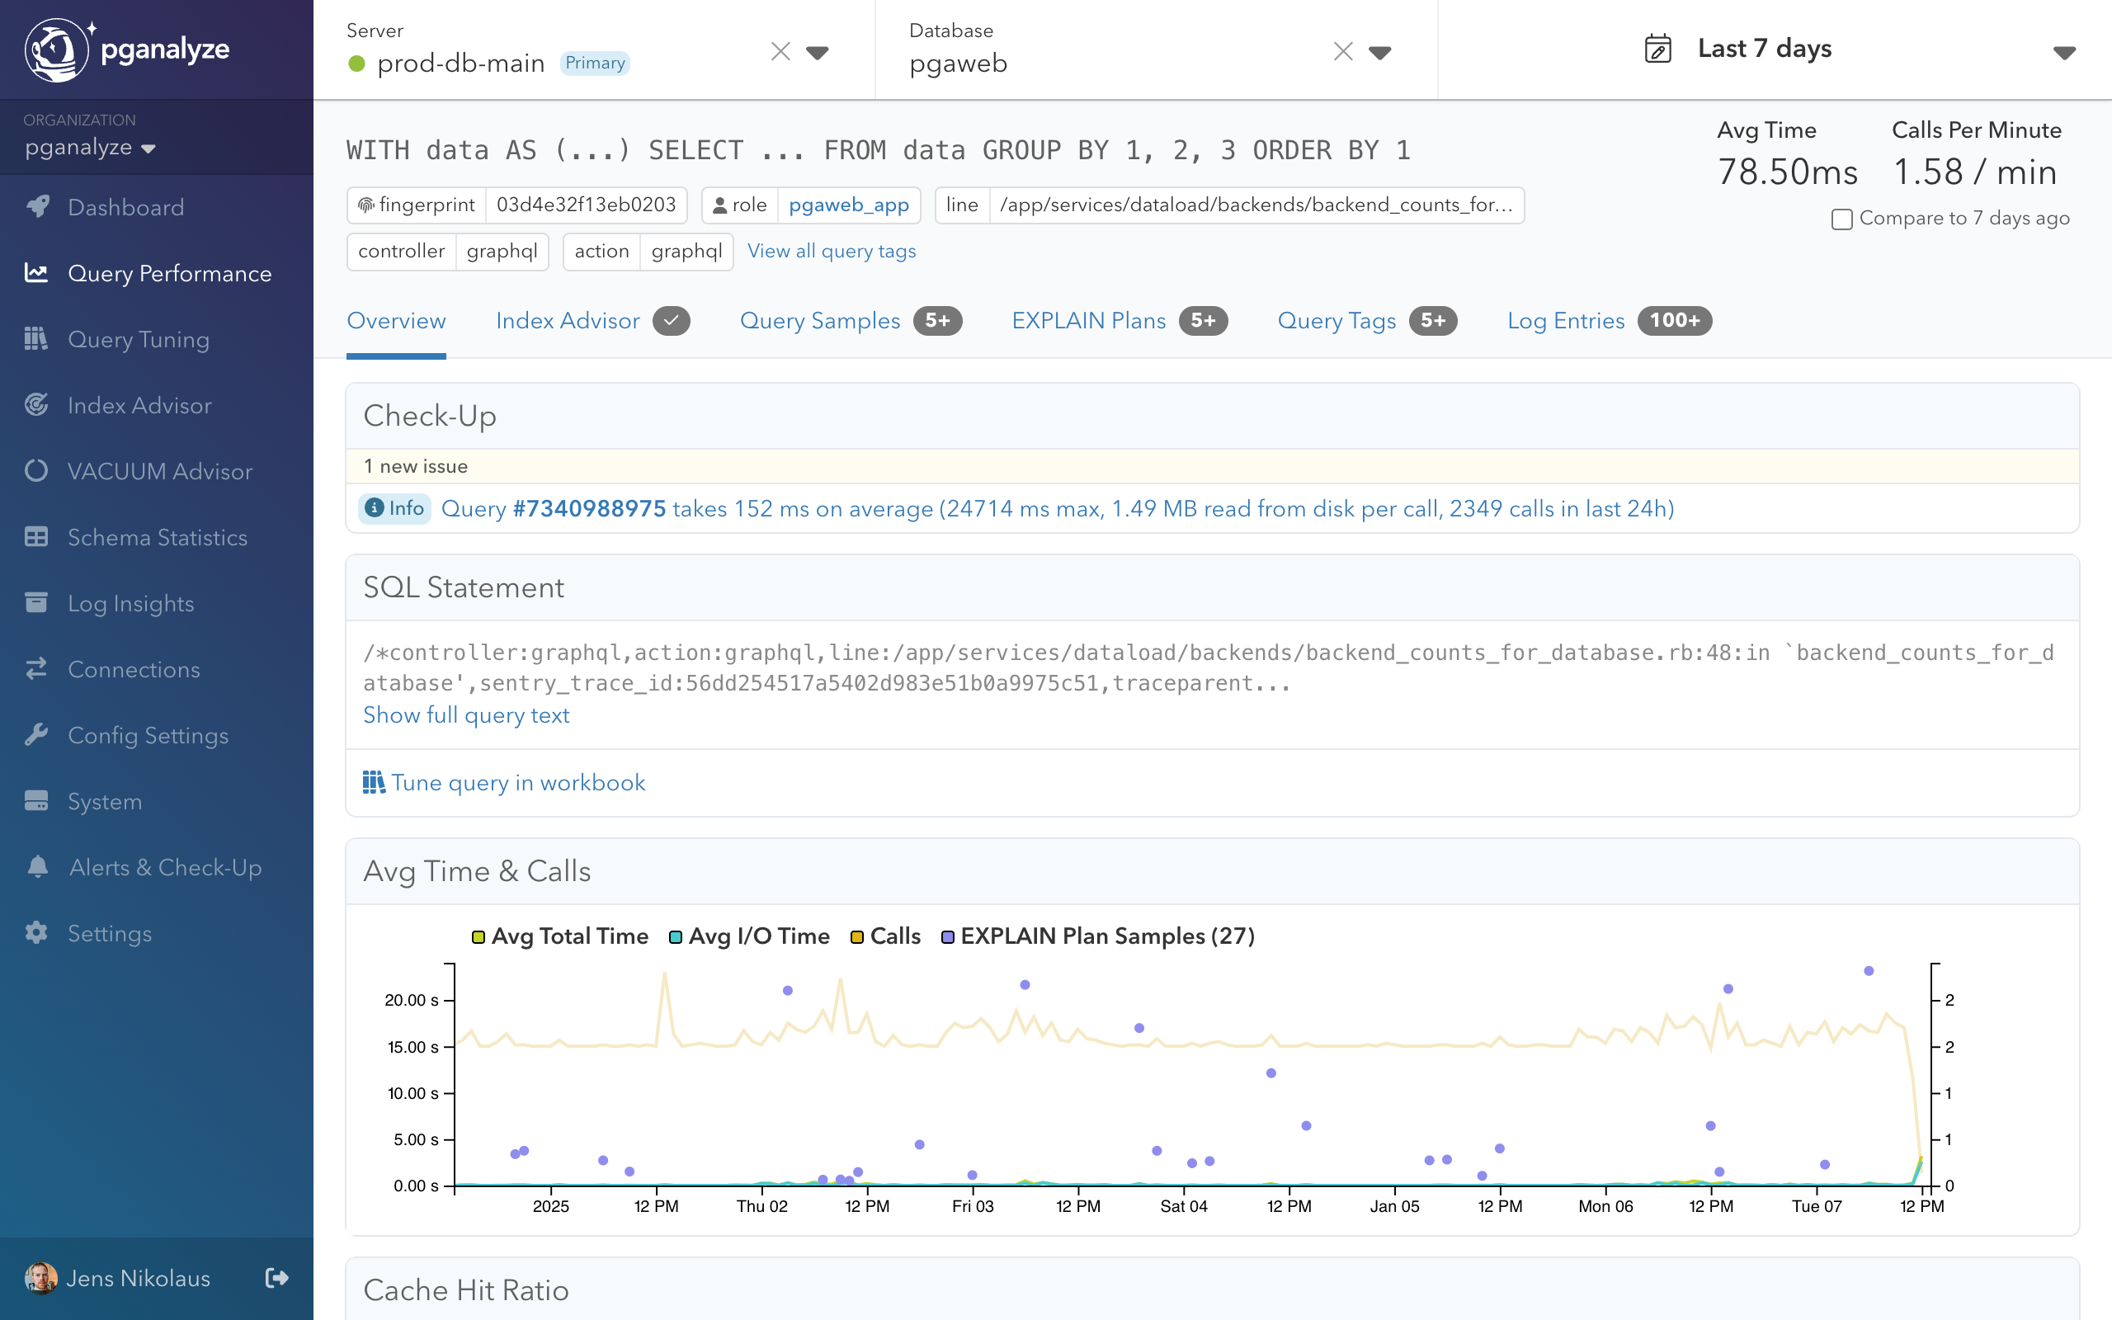The height and width of the screenshot is (1320, 2112).
Task: Expand the Last 7 days date range dropdown
Action: (2063, 52)
